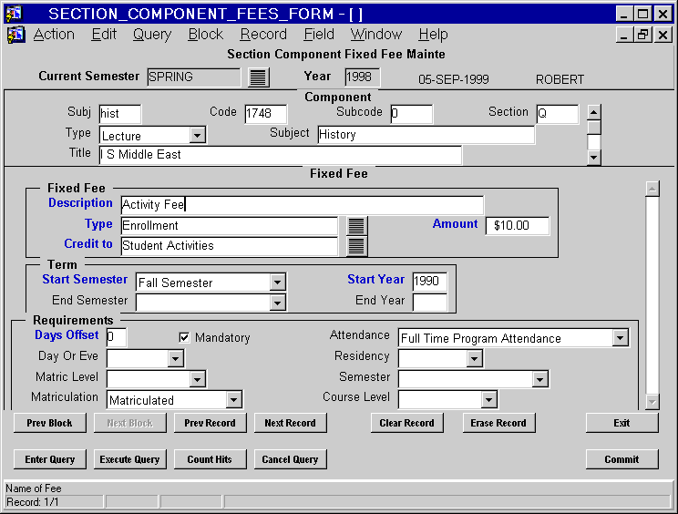The height and width of the screenshot is (514, 678).
Task: Open the Block menu
Action: pyautogui.click(x=205, y=34)
